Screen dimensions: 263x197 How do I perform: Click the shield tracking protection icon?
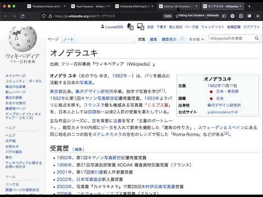pyautogui.click(x=44, y=16)
